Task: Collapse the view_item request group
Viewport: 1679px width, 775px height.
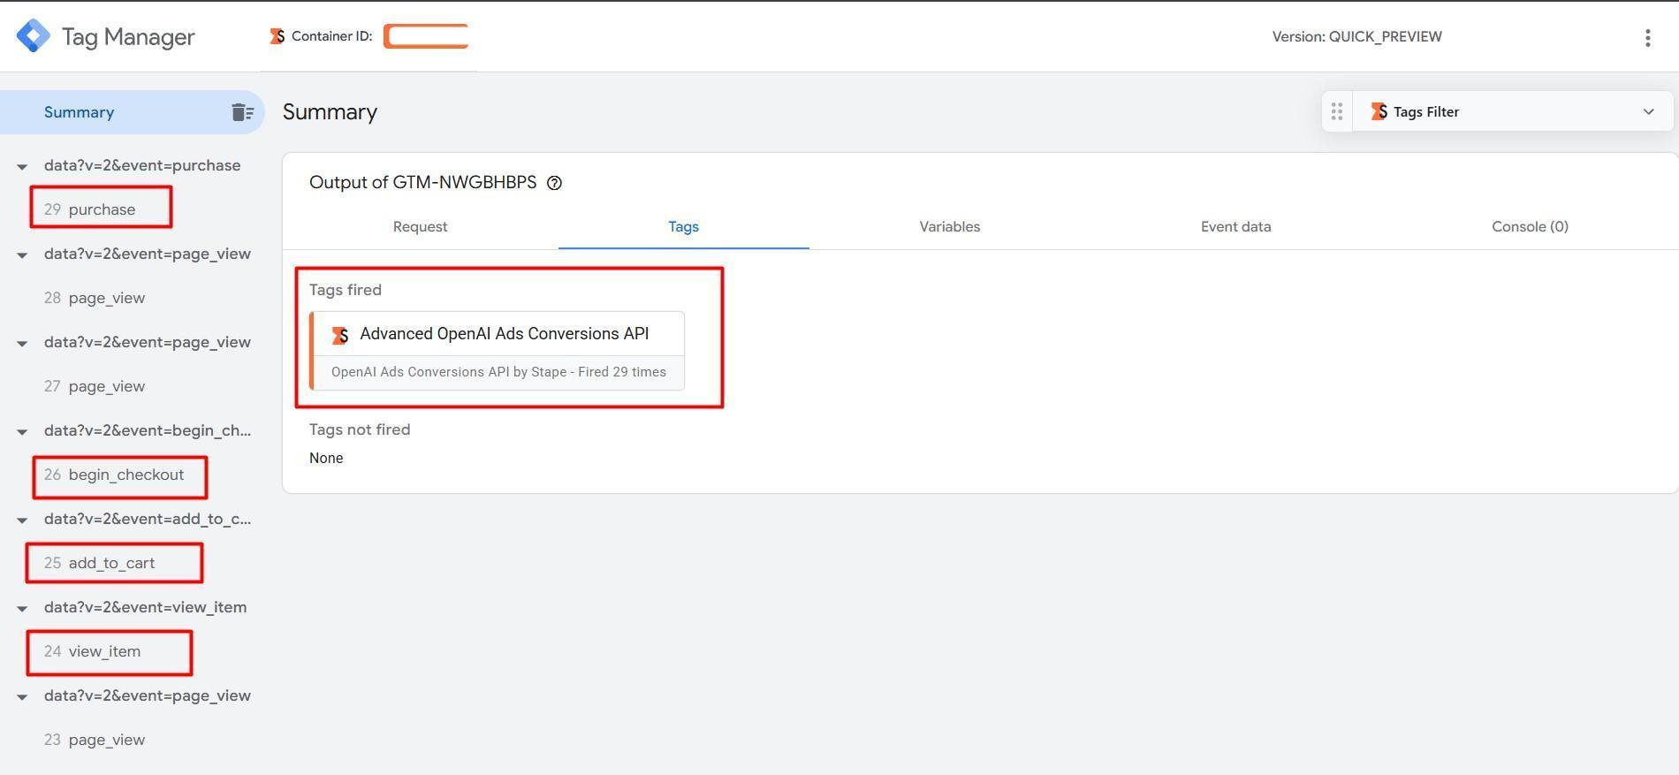Action: click(22, 608)
